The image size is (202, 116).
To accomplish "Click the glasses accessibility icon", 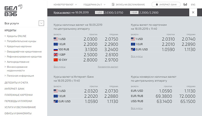I will point(185,5).
